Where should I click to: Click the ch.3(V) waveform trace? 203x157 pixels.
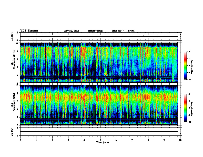[x=99, y=132]
